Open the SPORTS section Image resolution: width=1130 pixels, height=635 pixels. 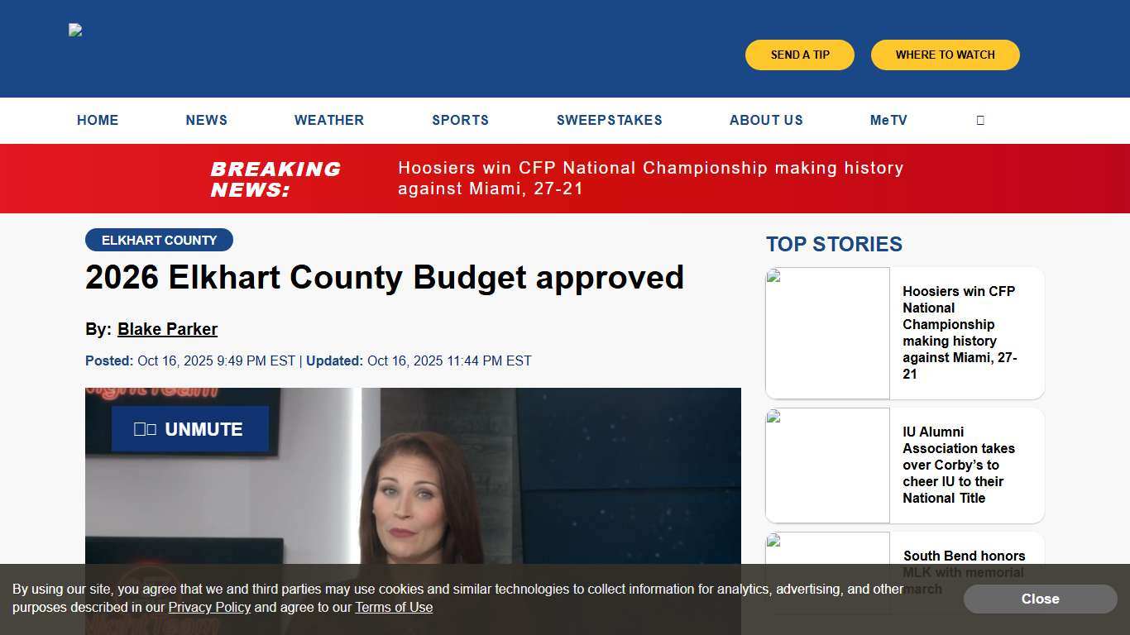460,120
